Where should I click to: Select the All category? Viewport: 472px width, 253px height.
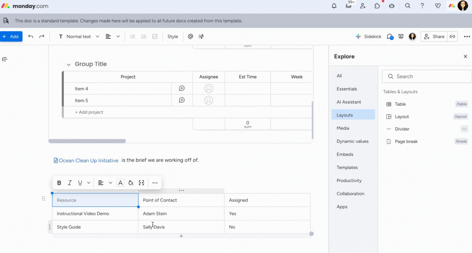(353, 76)
